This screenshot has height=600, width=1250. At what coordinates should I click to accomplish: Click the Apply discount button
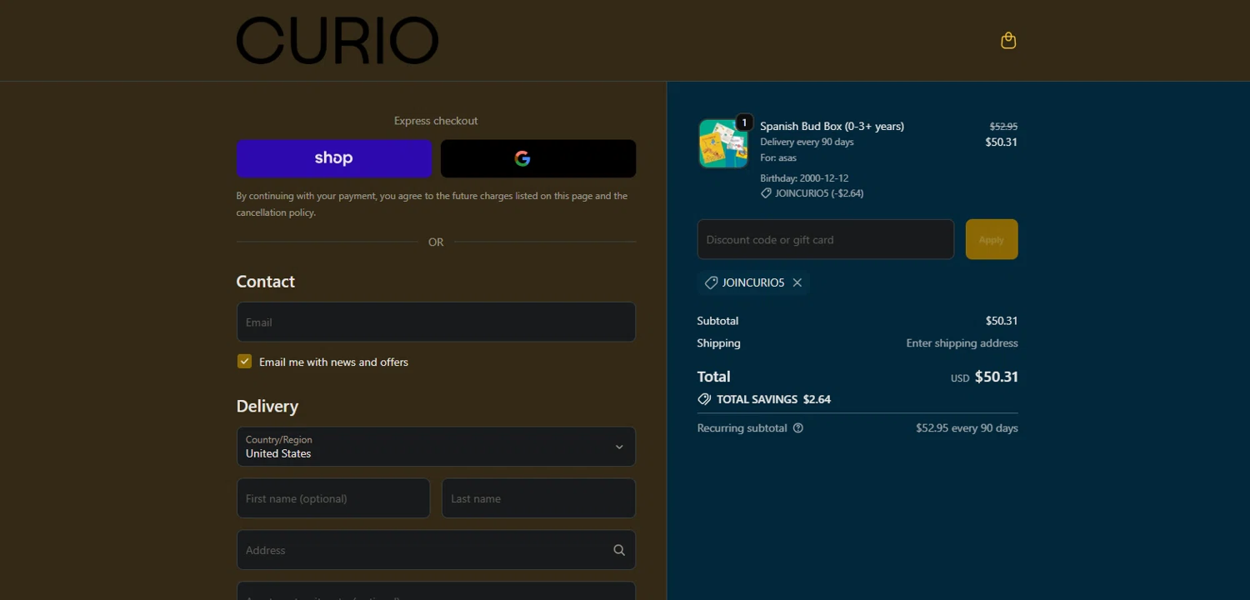992,239
